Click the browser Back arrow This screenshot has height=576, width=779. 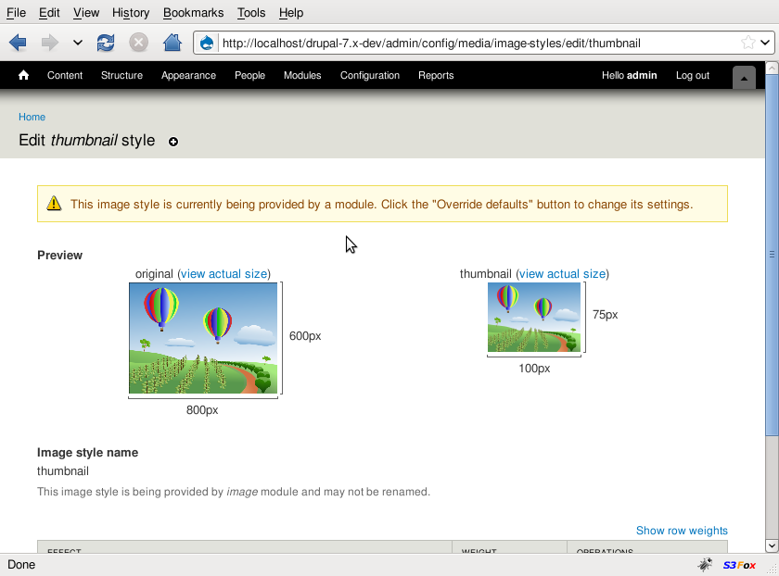[x=18, y=43]
